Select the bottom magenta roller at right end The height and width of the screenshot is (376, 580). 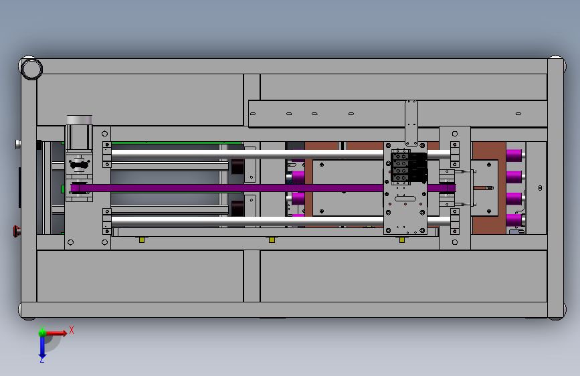coord(514,220)
